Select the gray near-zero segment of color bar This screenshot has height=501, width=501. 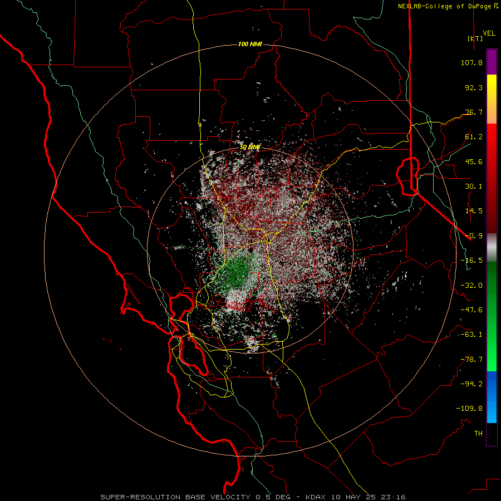[492, 247]
